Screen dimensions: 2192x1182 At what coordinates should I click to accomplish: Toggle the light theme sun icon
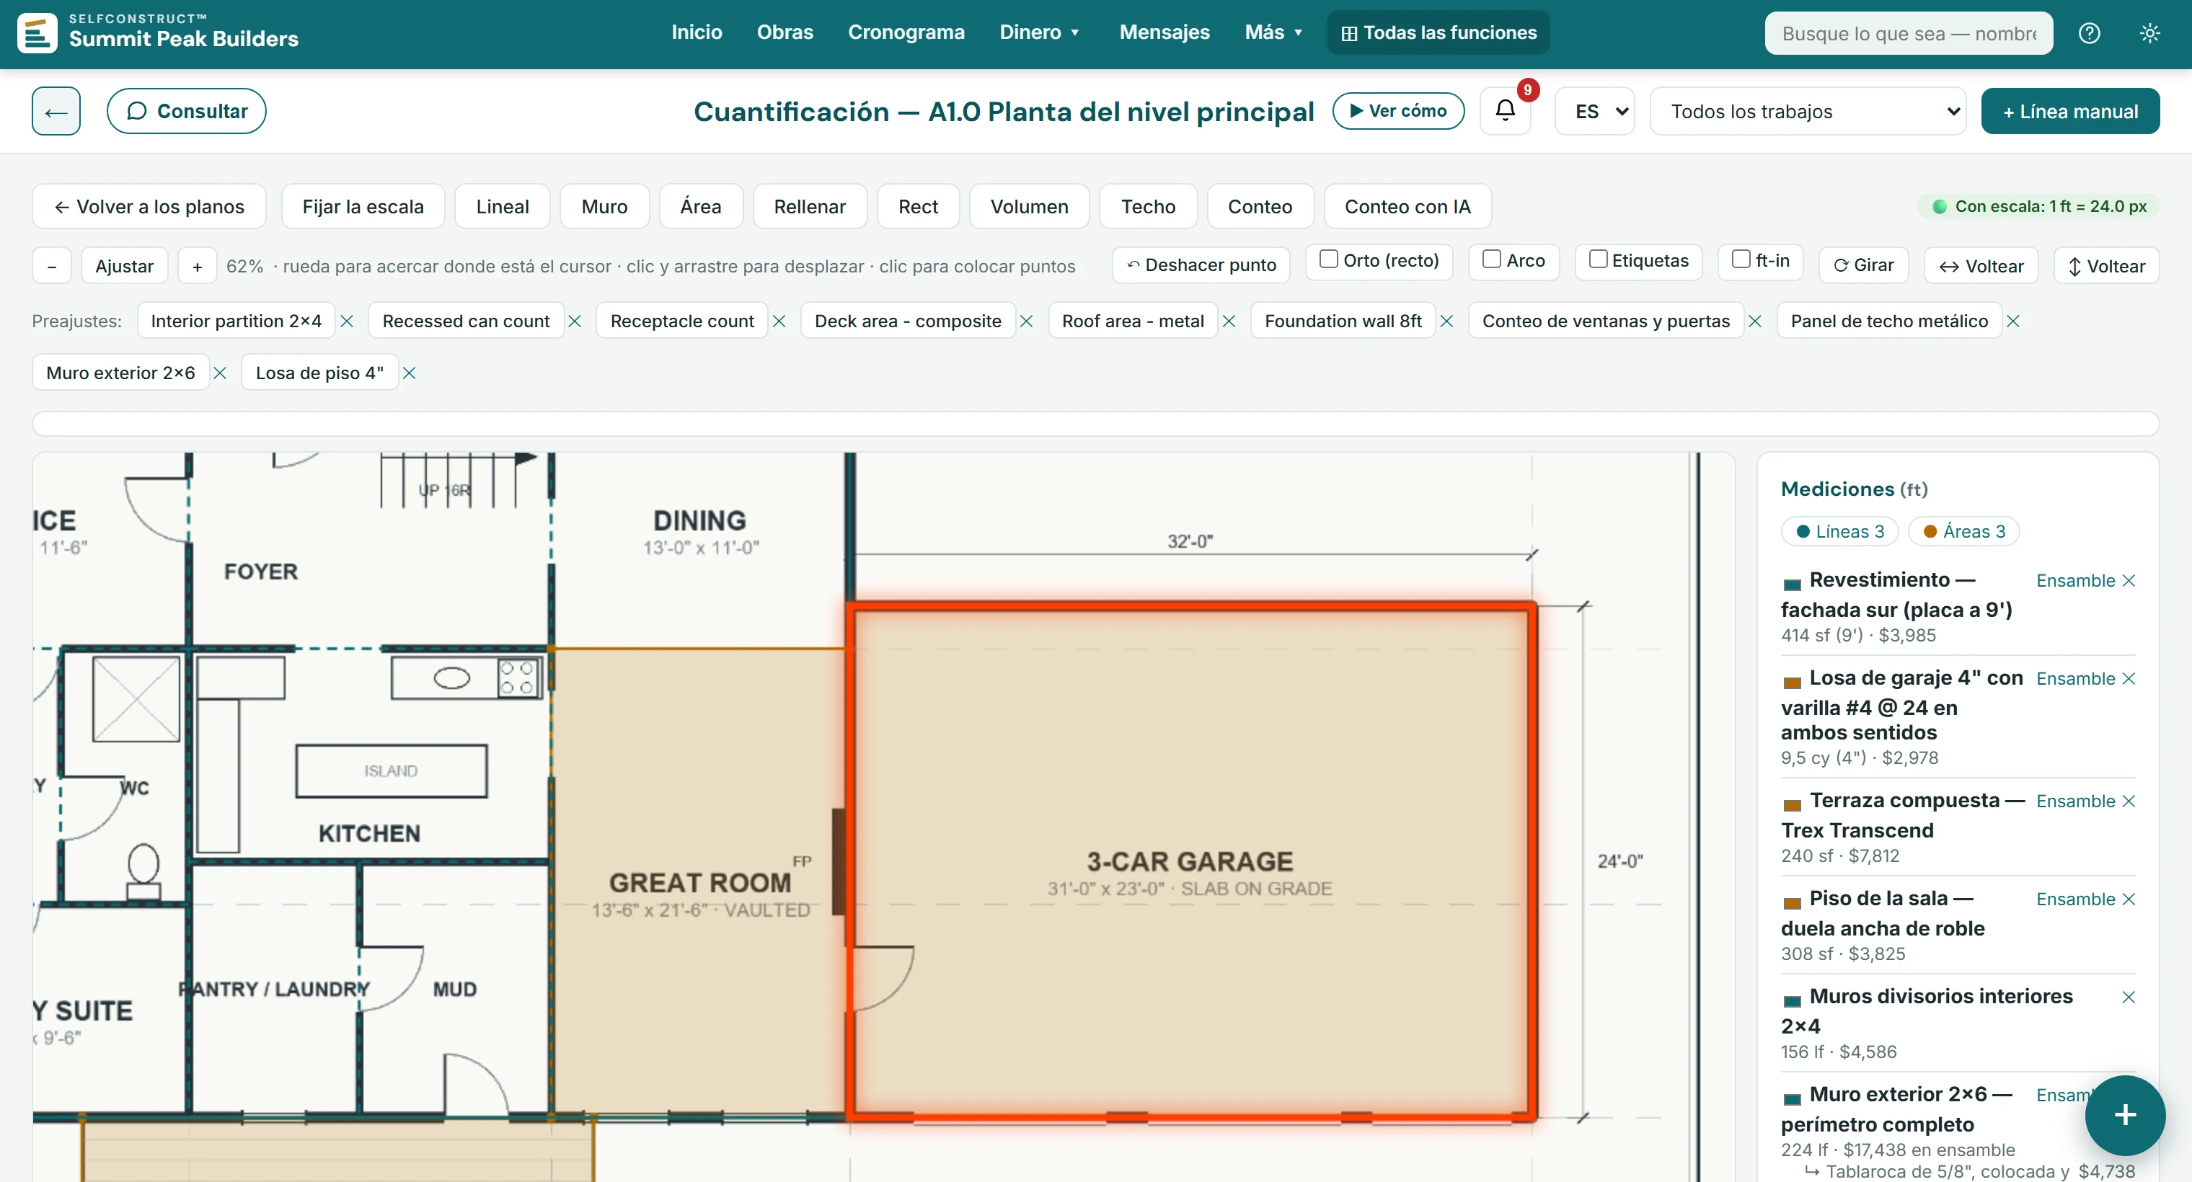tap(2149, 33)
